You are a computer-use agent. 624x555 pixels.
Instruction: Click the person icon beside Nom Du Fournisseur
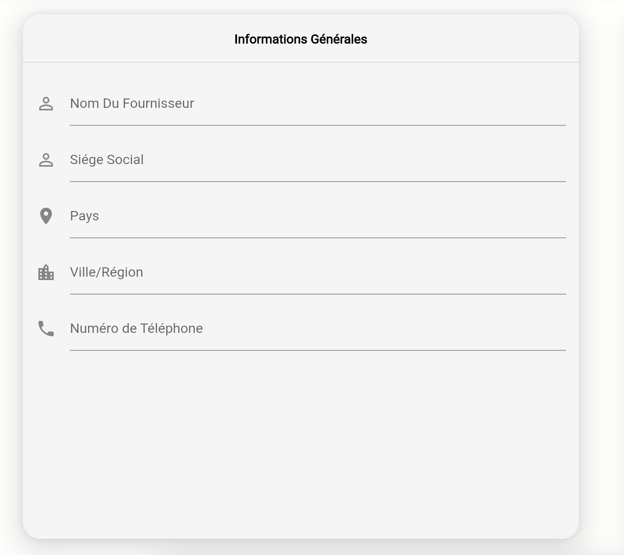(46, 104)
